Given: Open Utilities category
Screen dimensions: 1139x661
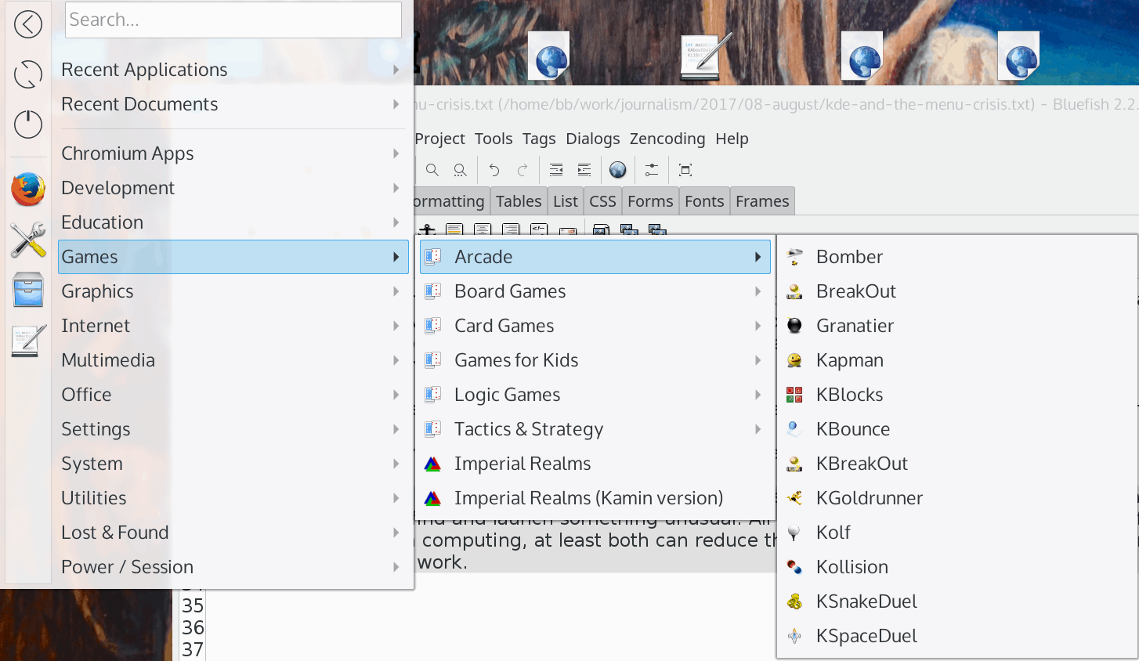Looking at the screenshot, I should coord(233,498).
